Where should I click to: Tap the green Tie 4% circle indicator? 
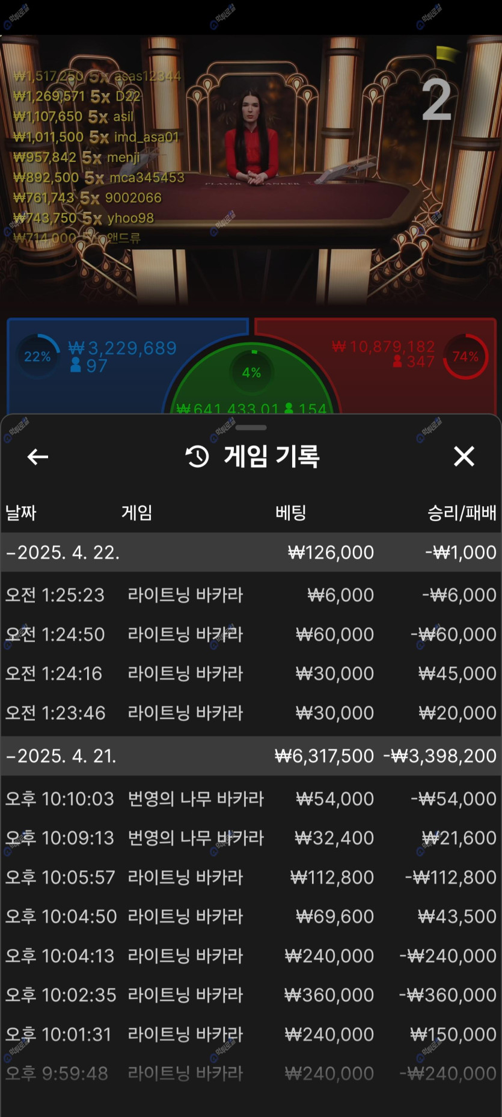pos(251,373)
